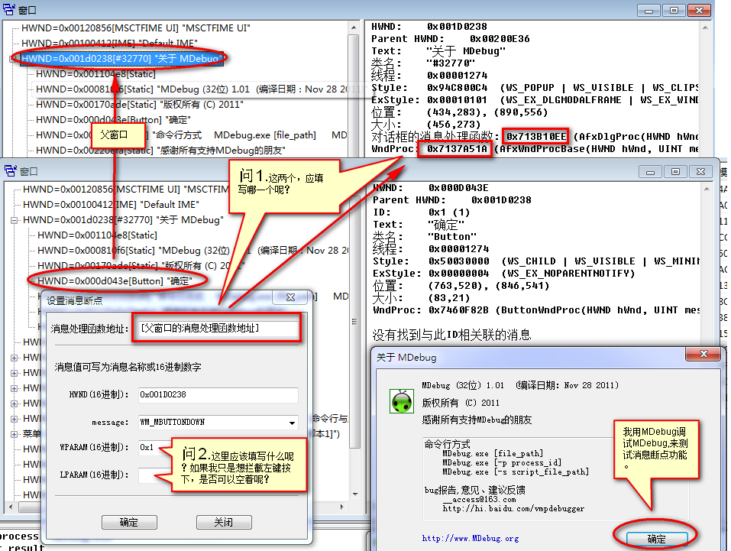This screenshot has width=731, height=551.
Task: Maximize the top 窗口 window
Action: [674, 10]
